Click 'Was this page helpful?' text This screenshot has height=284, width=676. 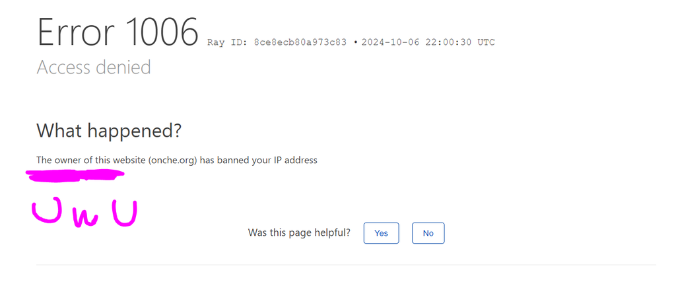pos(299,232)
